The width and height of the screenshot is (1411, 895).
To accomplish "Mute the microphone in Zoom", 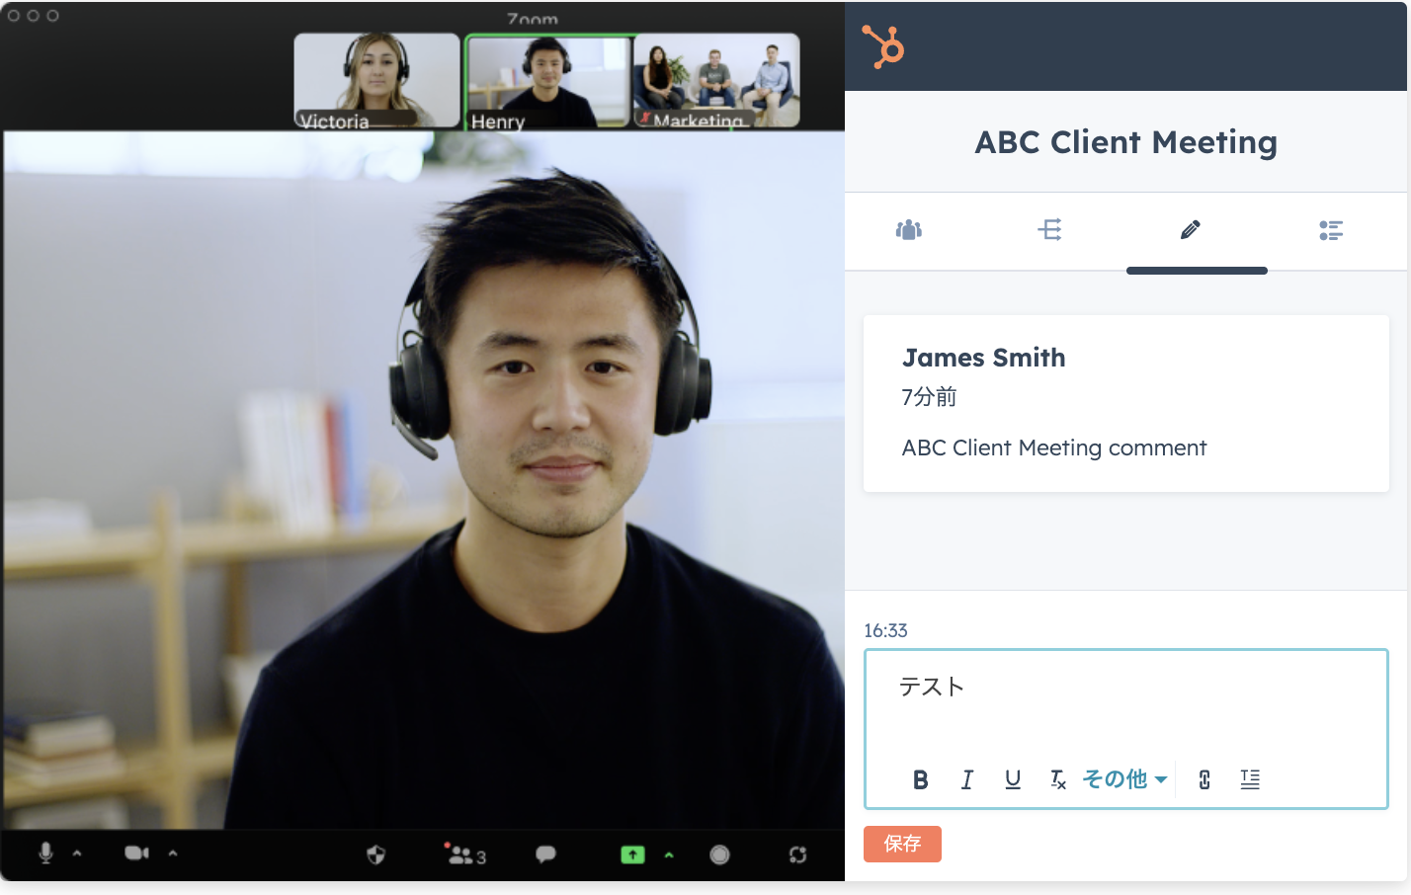I will 45,853.
